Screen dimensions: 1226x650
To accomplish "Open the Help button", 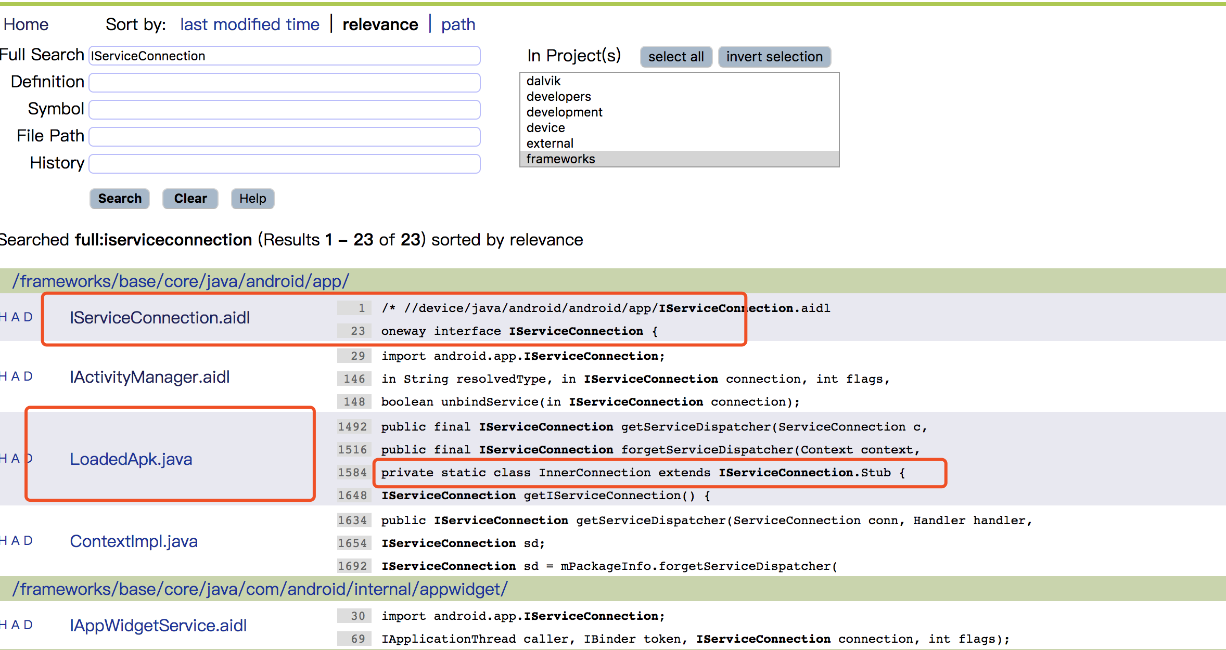I will point(252,199).
